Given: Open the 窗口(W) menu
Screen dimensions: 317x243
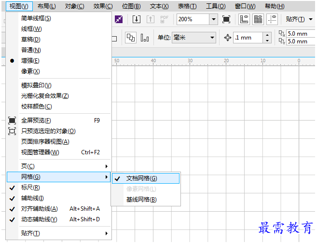Looking at the screenshot, I should coord(245,6).
